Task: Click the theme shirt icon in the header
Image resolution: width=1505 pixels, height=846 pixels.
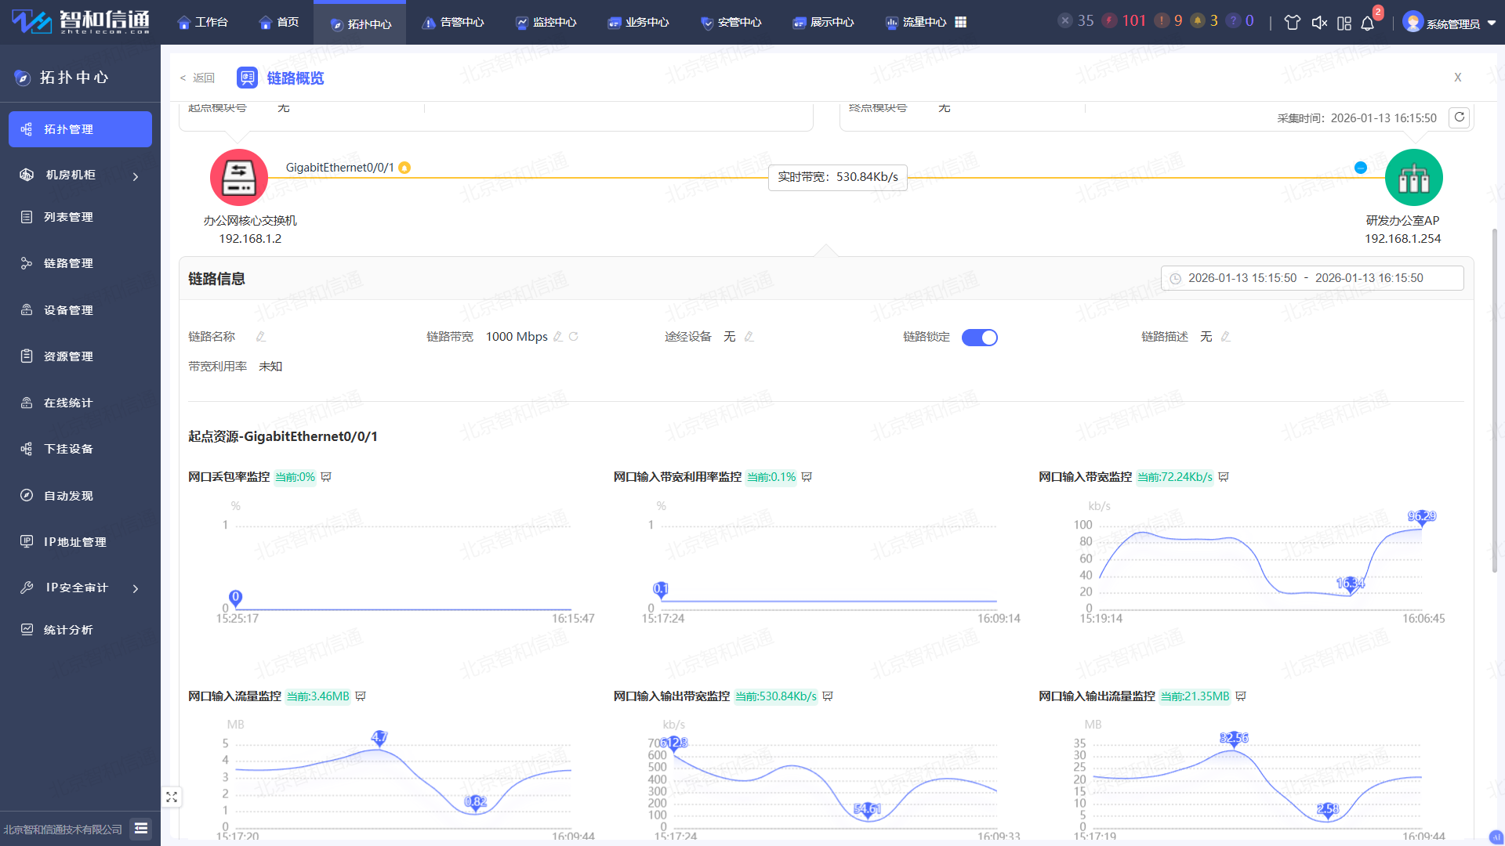Action: click(1293, 23)
